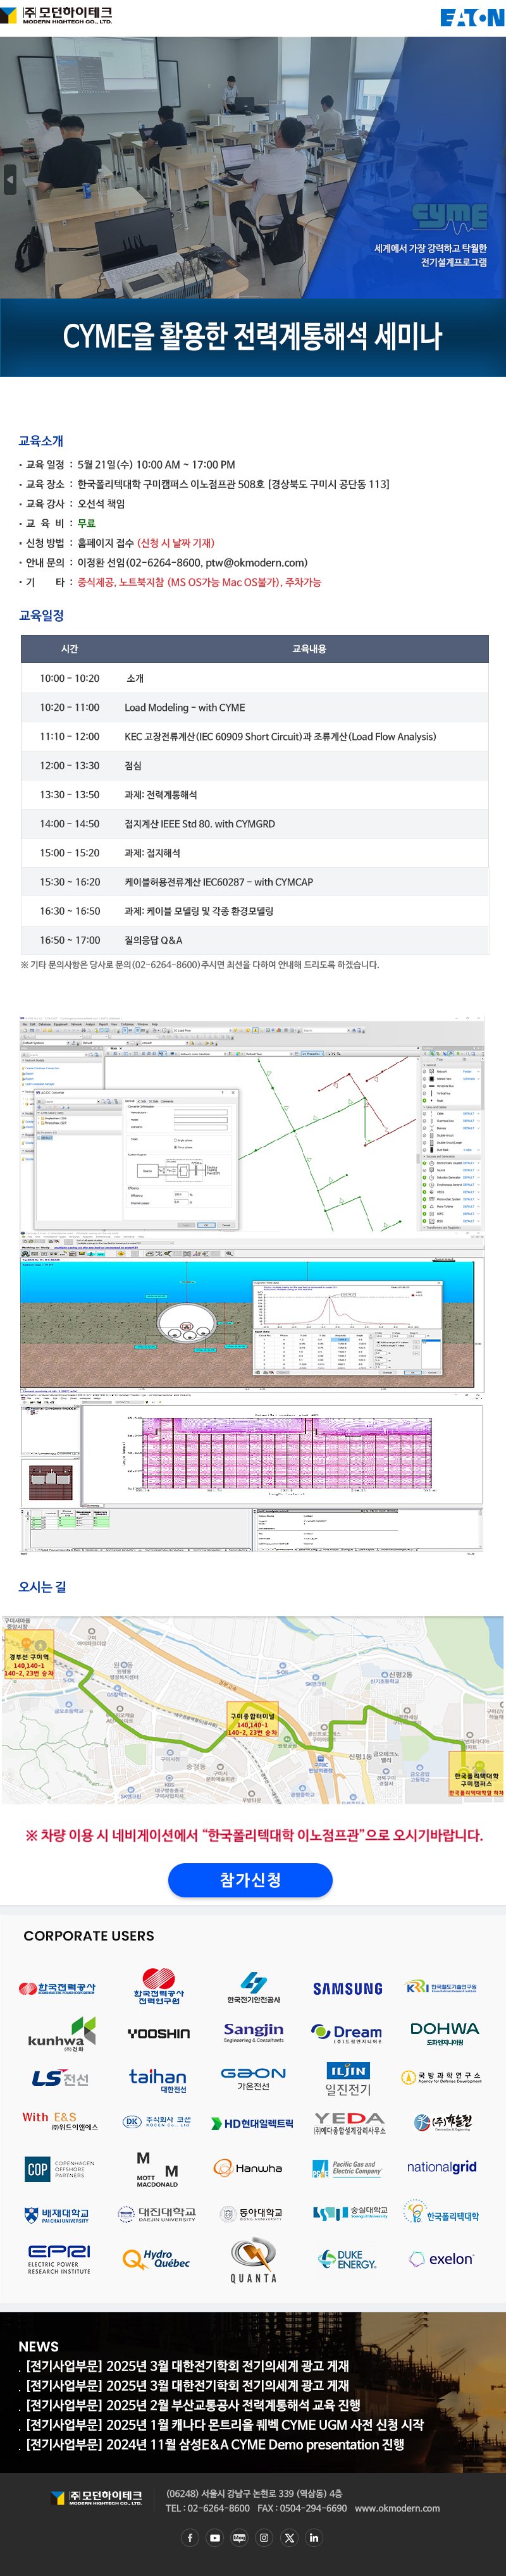Click the 대진대학교 logo
Viewport: 506px width, 2576px height.
[157, 2214]
